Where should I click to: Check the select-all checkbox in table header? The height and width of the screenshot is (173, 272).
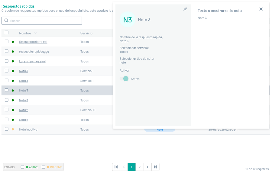(7, 33)
